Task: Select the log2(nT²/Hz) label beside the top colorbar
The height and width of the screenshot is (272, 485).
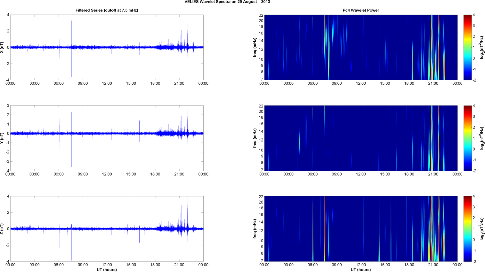Action: click(x=482, y=47)
